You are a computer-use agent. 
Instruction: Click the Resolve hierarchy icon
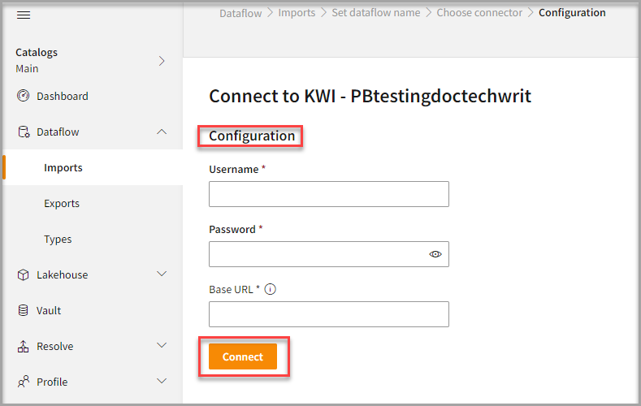pos(23,347)
